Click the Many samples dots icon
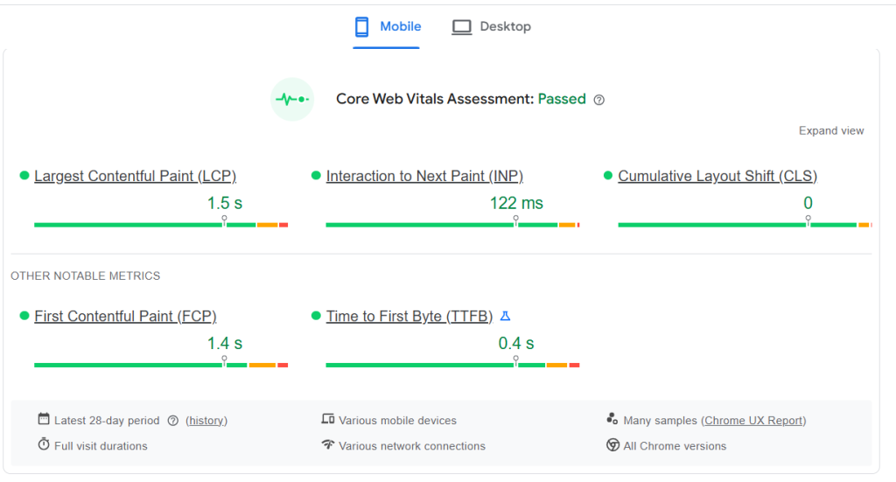896x482 pixels. [612, 420]
